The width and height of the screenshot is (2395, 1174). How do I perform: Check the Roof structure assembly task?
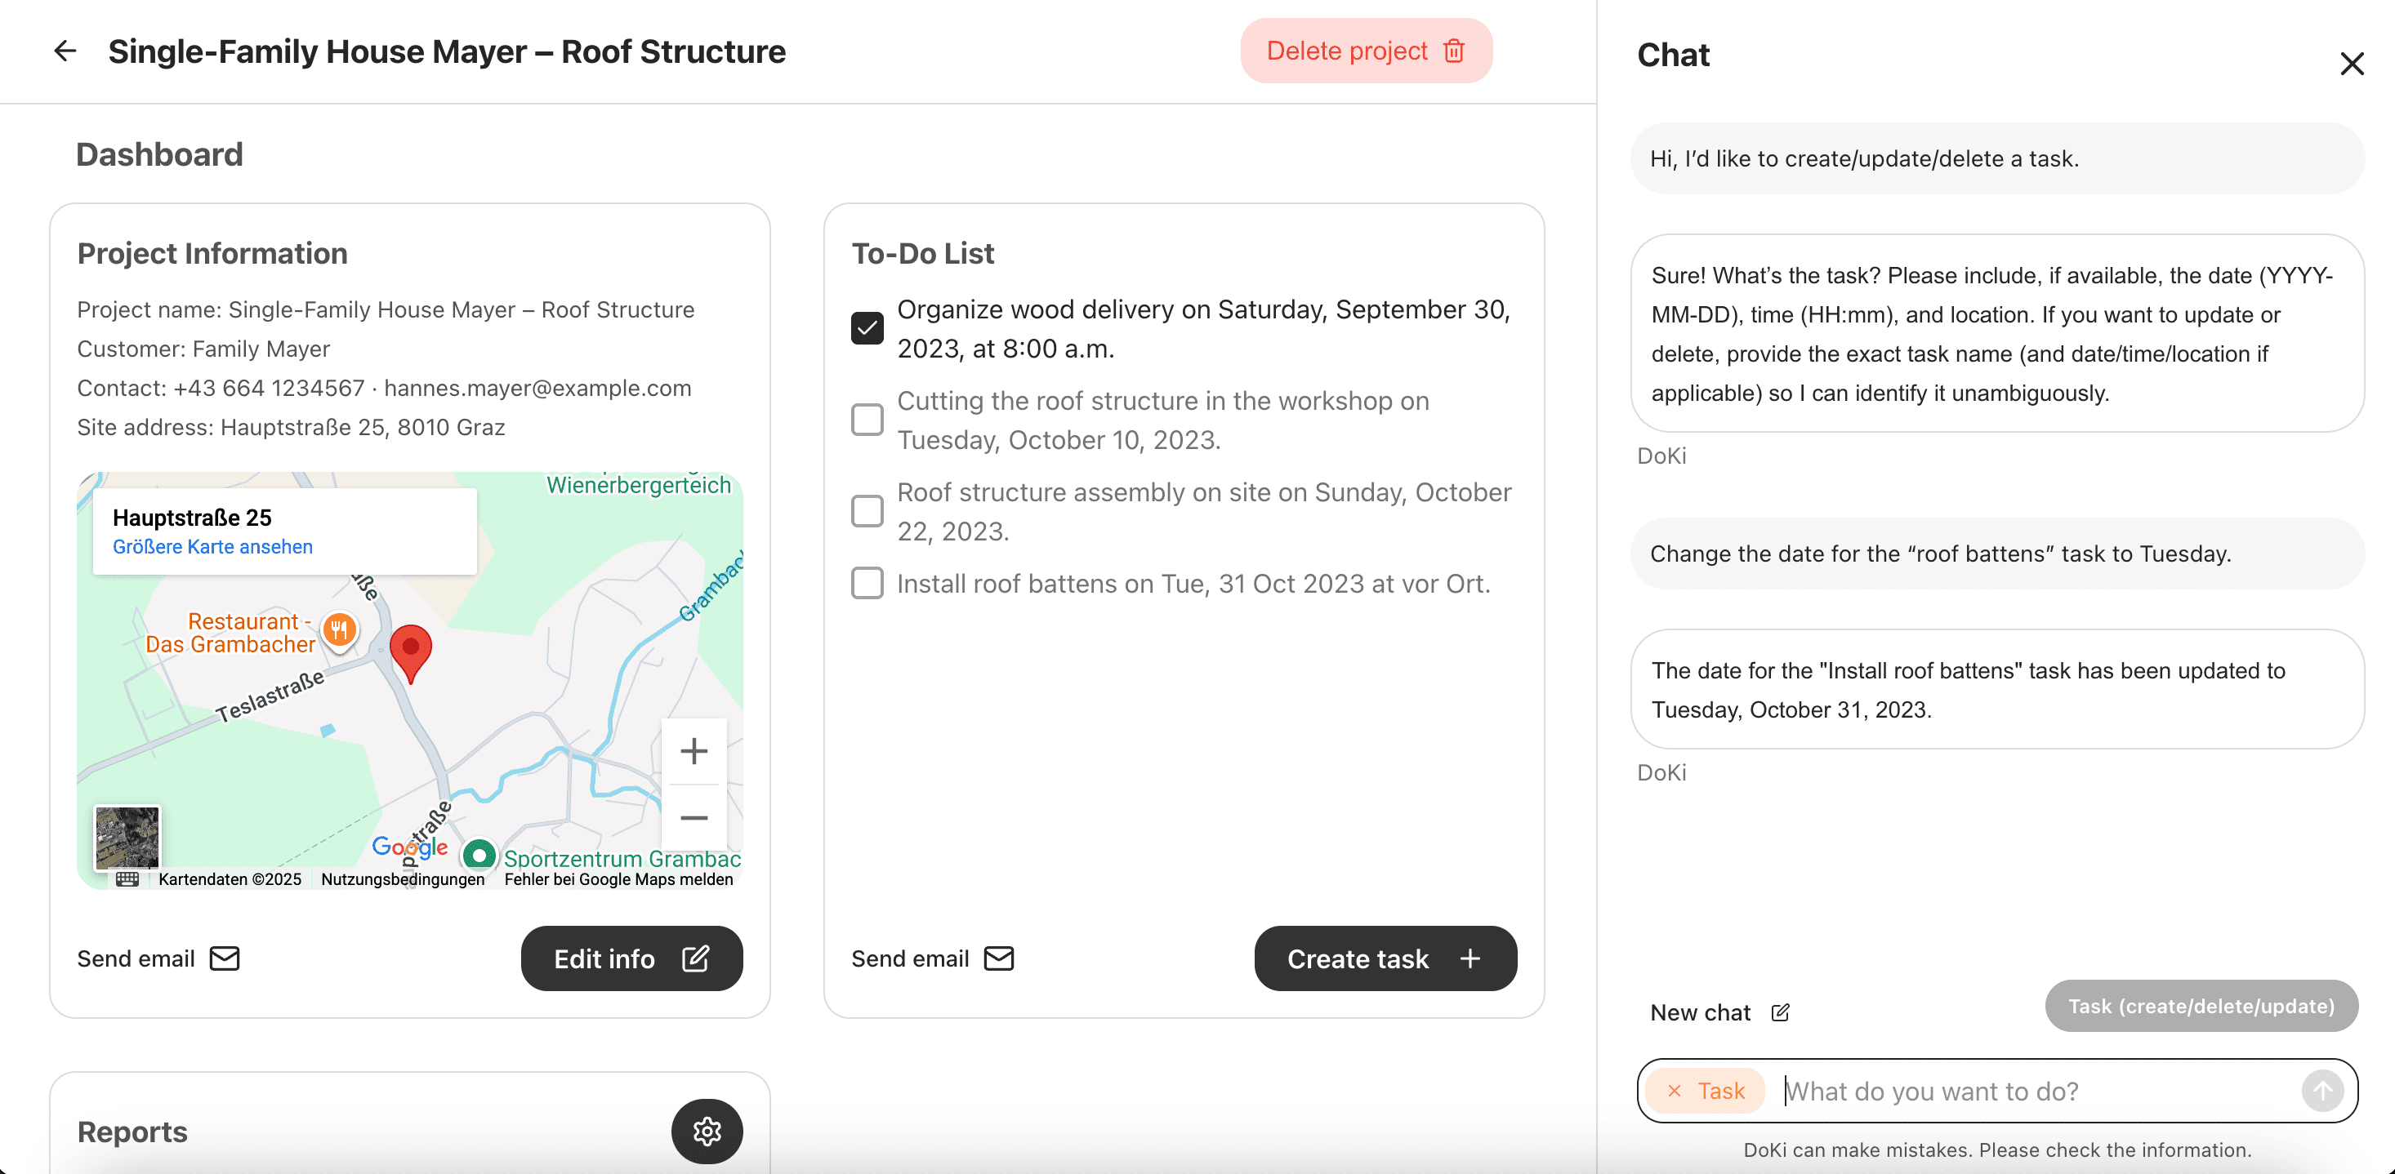pyautogui.click(x=867, y=510)
